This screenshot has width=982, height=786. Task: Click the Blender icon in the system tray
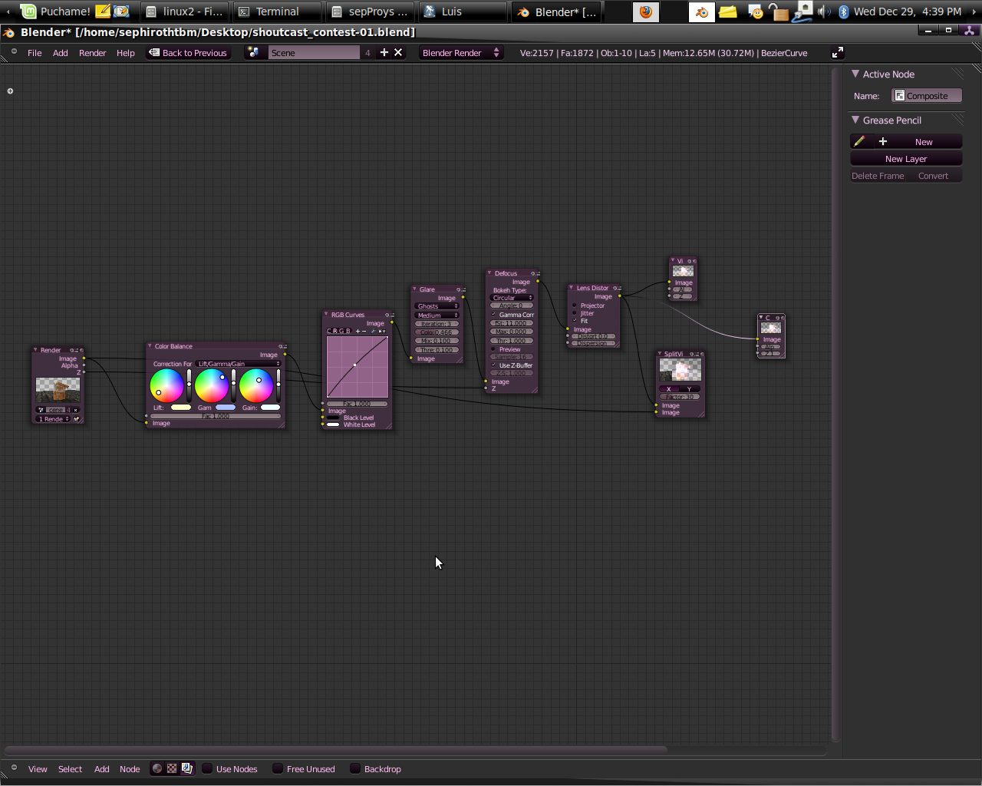(x=701, y=12)
